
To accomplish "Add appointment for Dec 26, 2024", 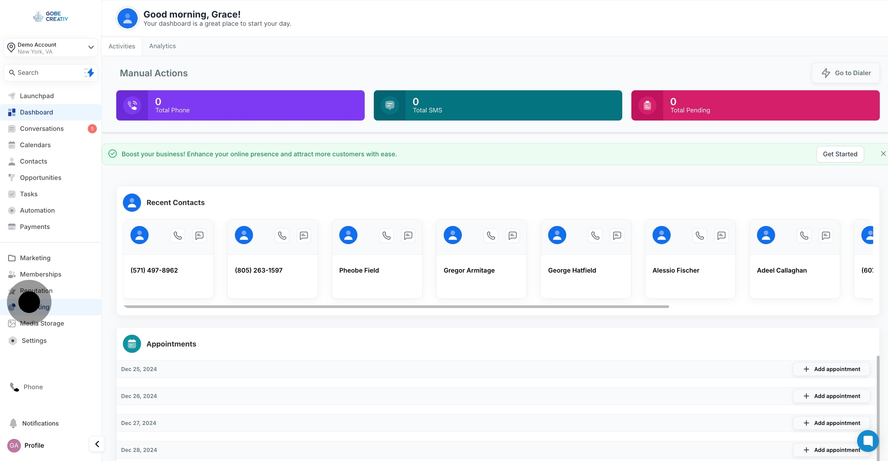I will click(x=831, y=396).
